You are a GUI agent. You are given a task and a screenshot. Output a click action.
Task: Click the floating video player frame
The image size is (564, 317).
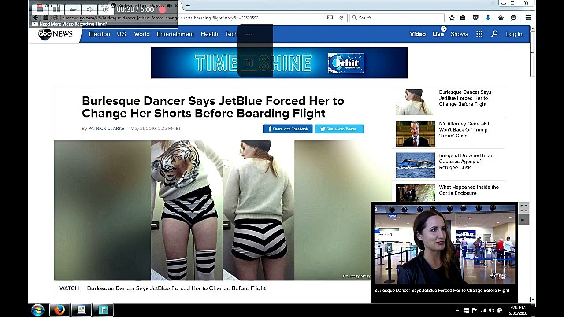click(444, 245)
